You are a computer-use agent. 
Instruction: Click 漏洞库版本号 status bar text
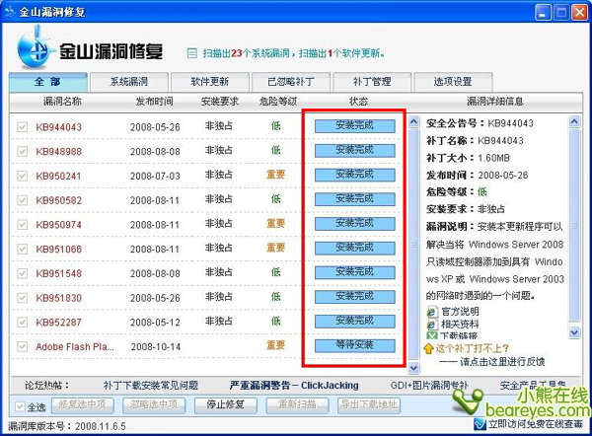(x=67, y=426)
